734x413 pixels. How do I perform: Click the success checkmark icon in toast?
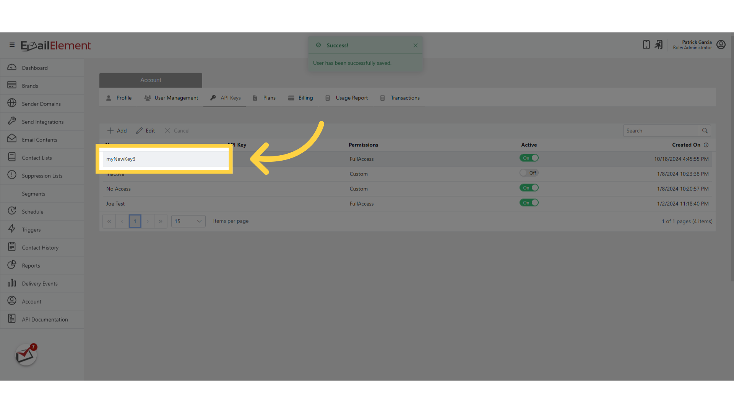(x=318, y=45)
